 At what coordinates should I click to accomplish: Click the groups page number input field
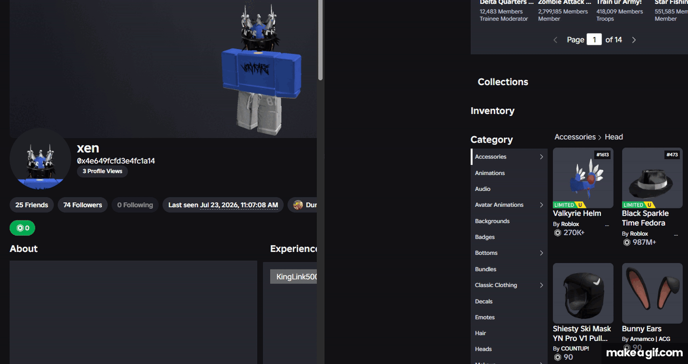pyautogui.click(x=594, y=40)
